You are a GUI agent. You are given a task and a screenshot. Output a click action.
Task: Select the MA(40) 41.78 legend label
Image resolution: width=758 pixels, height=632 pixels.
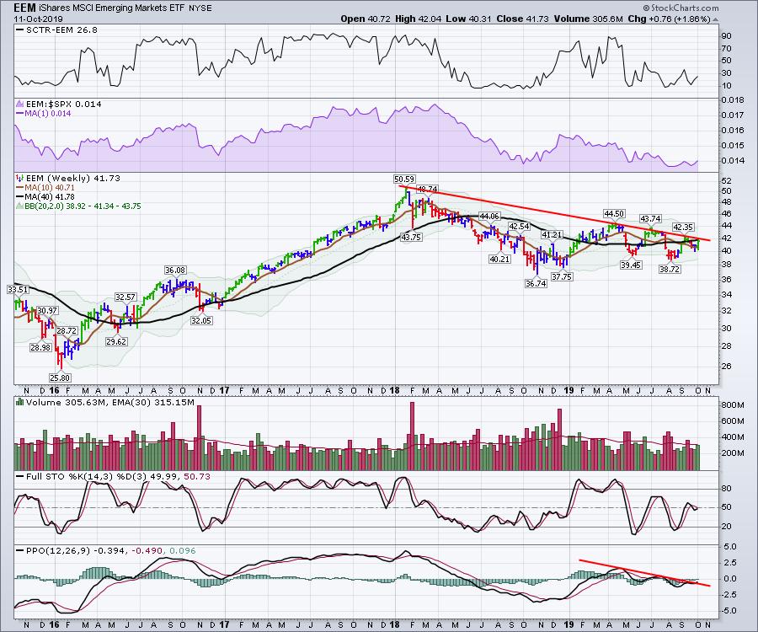click(x=46, y=197)
